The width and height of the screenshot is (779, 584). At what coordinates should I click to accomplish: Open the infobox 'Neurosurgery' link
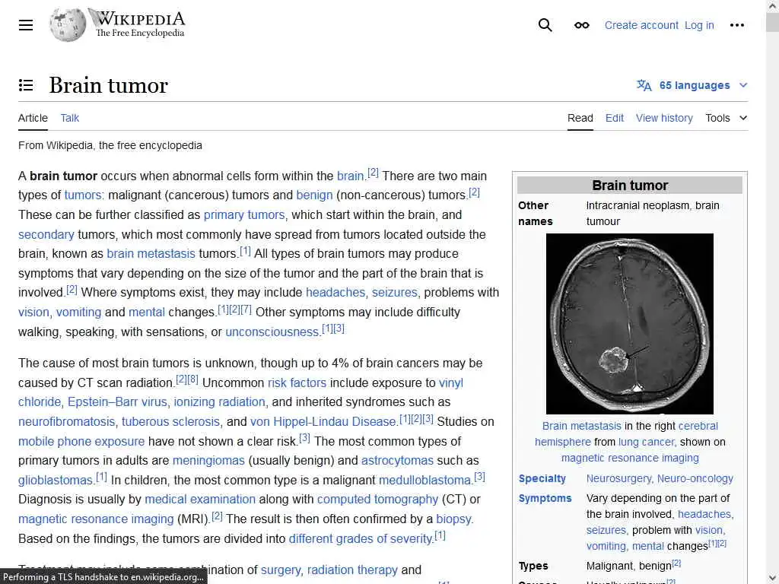[x=618, y=479]
